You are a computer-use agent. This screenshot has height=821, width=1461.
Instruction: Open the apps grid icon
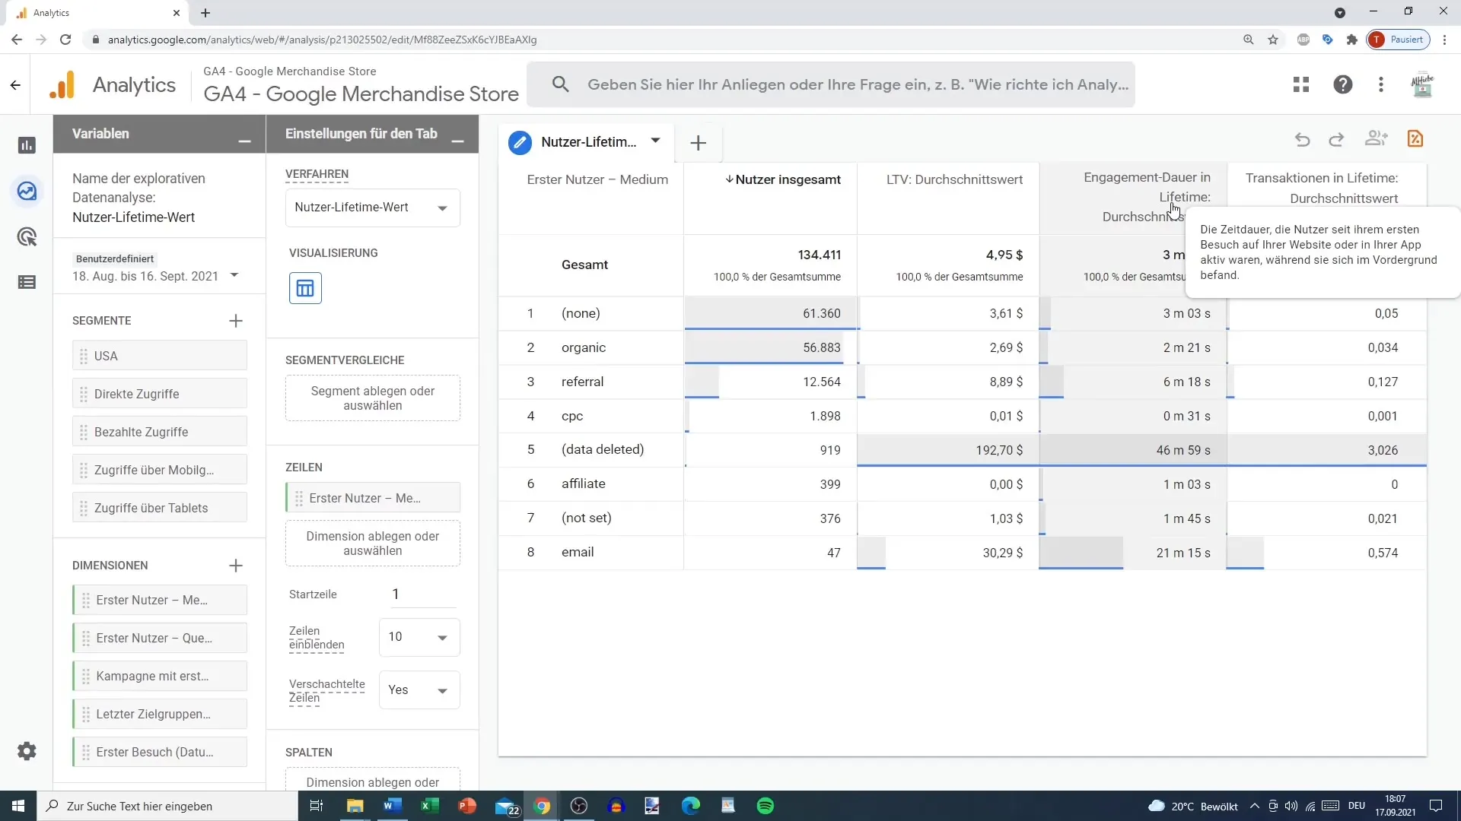pos(1301,84)
